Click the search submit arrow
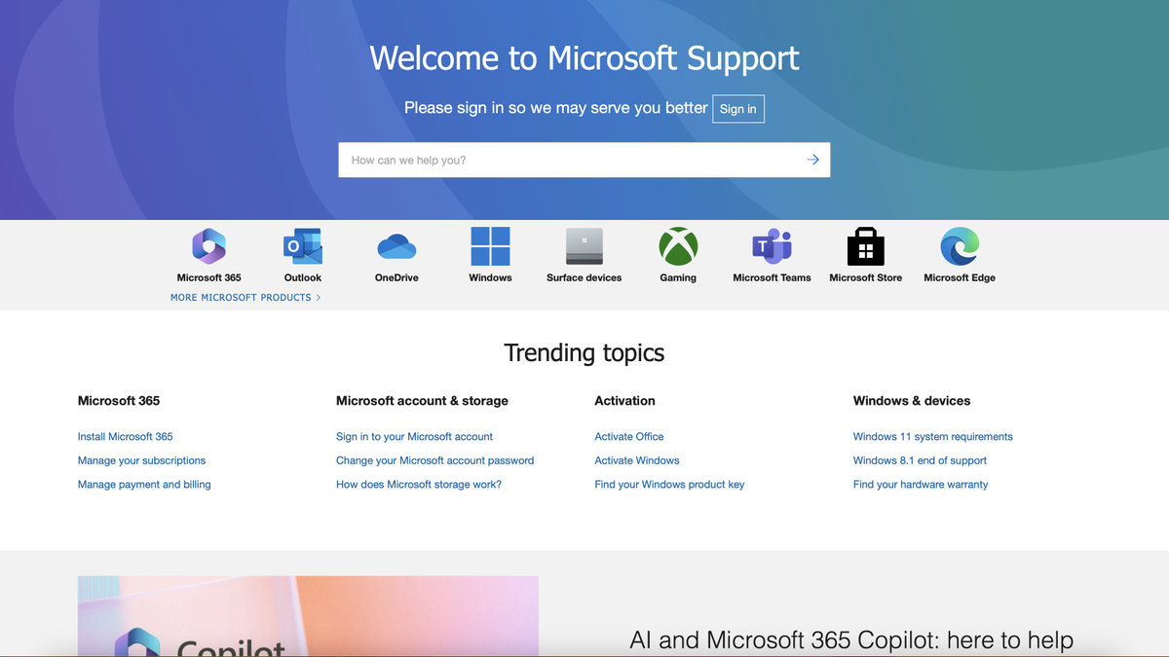Viewport: 1169px width, 657px height. pyautogui.click(x=812, y=160)
